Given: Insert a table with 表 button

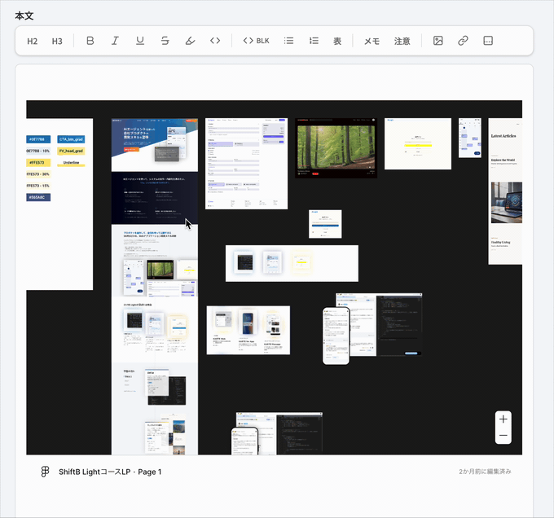Looking at the screenshot, I should pyautogui.click(x=337, y=41).
